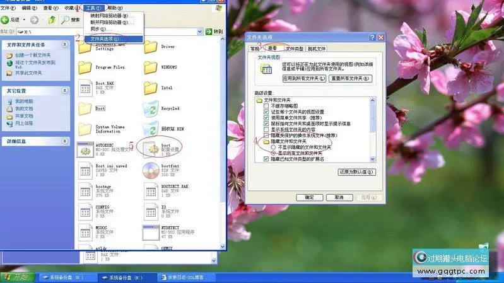Switch to the 常规 tab

tap(255, 49)
